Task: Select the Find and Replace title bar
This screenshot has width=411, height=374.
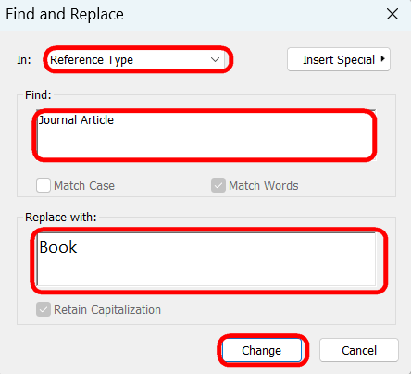Action: click(x=192, y=15)
